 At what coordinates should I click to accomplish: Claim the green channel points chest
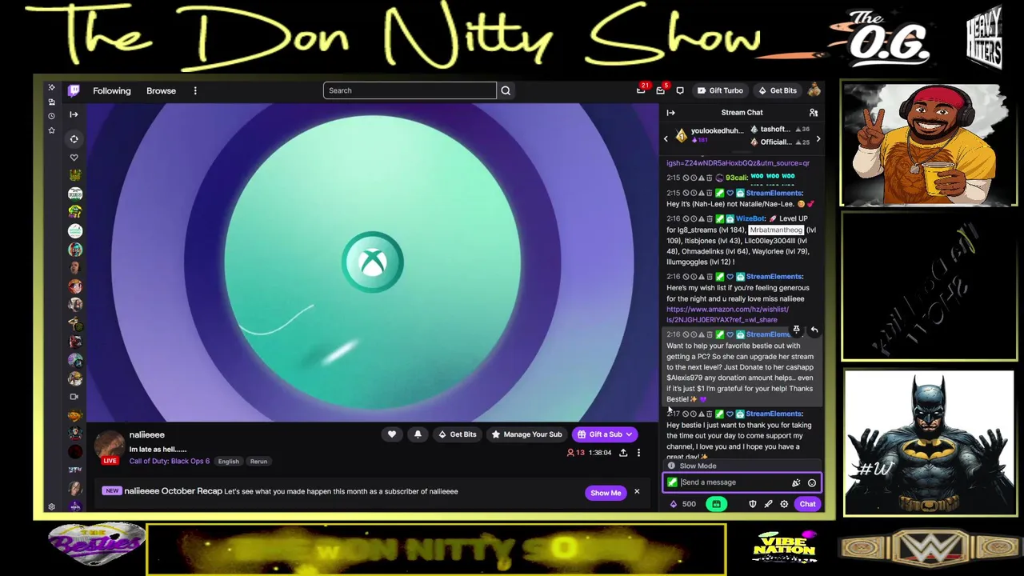tap(716, 504)
